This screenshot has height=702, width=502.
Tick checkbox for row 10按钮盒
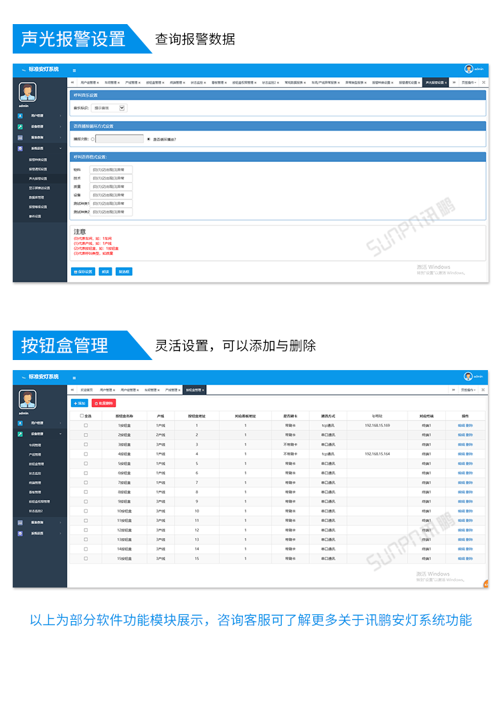[x=86, y=511]
